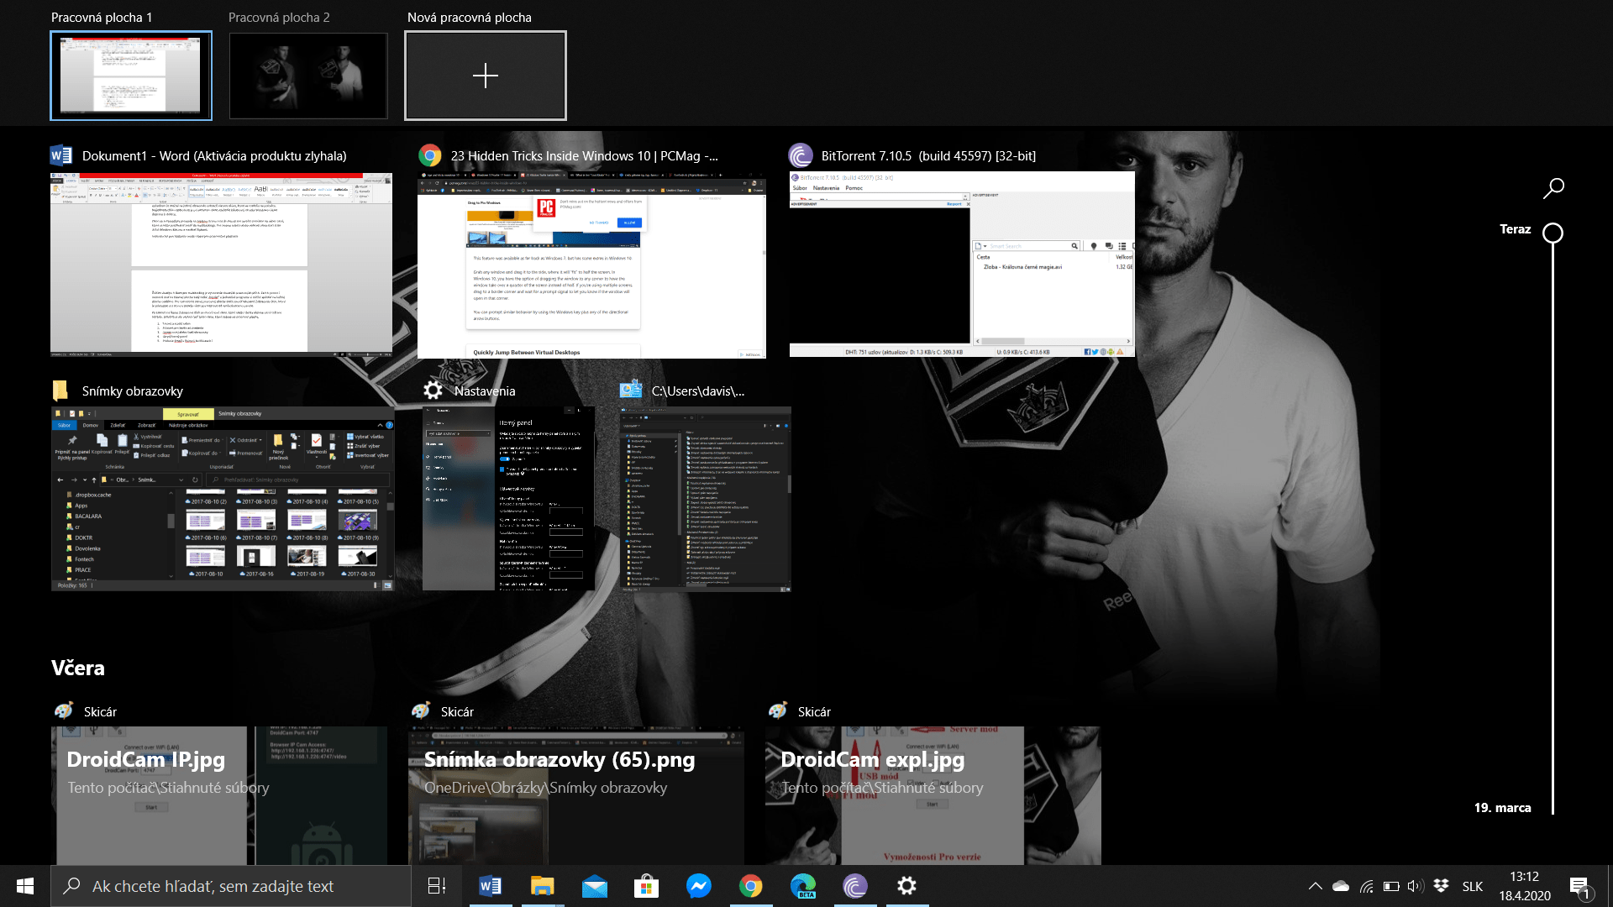Click the Teraz timeline slider handle
The height and width of the screenshot is (907, 1613).
[1553, 233]
